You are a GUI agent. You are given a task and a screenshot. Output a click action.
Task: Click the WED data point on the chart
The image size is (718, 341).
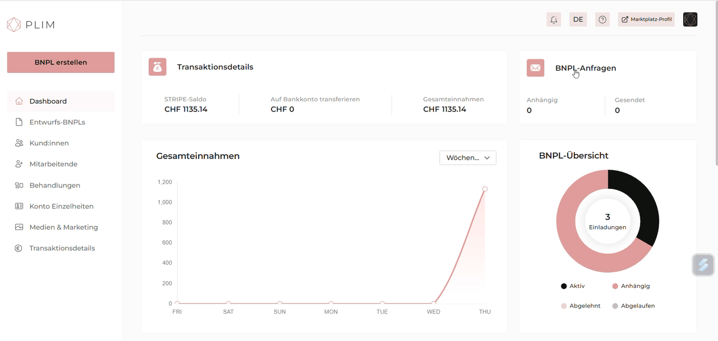[x=434, y=303]
